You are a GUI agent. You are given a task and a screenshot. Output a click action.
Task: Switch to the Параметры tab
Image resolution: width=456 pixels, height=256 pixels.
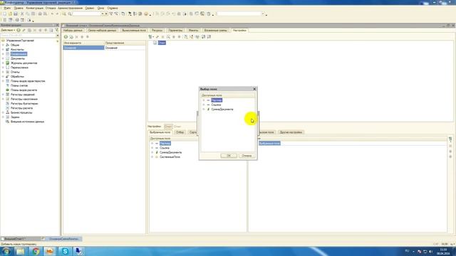(175, 30)
